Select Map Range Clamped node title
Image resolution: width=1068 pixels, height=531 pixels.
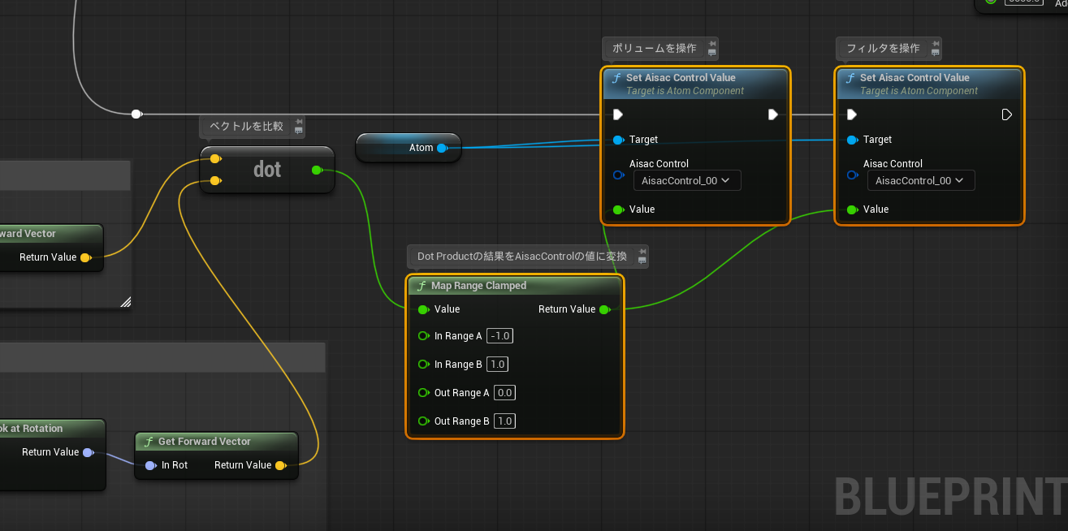tap(478, 286)
